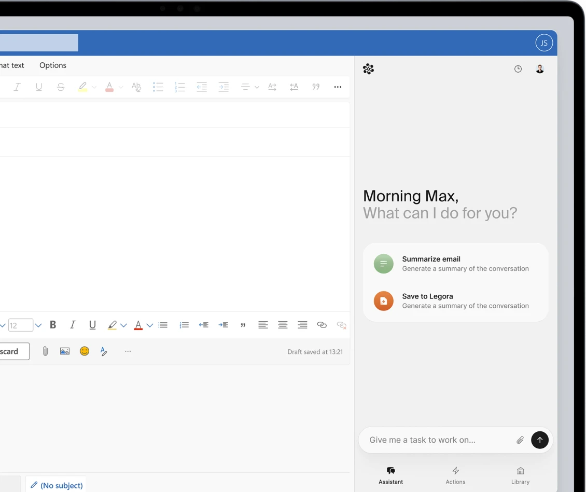The width and height of the screenshot is (586, 492).
Task: Open more options ellipsis in top ribbon
Action: click(x=338, y=87)
